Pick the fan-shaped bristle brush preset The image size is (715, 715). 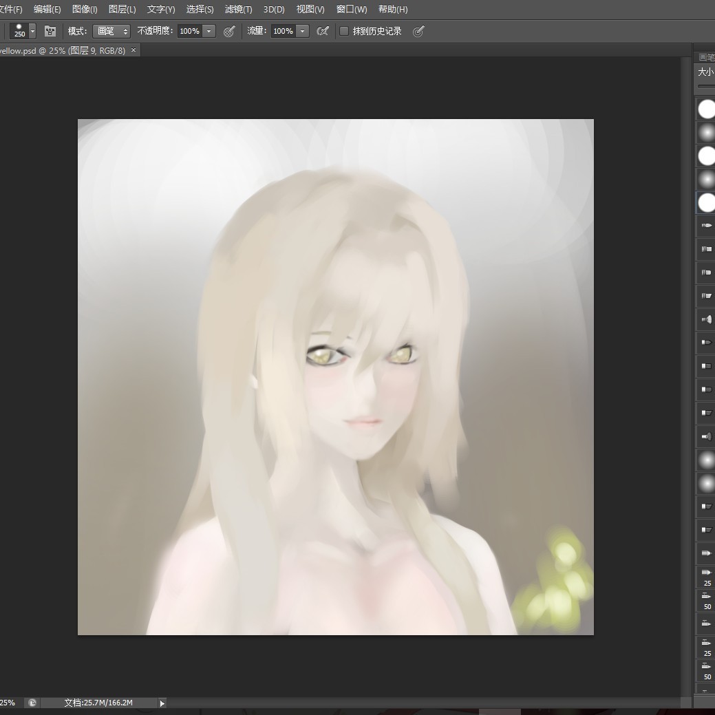click(x=706, y=319)
